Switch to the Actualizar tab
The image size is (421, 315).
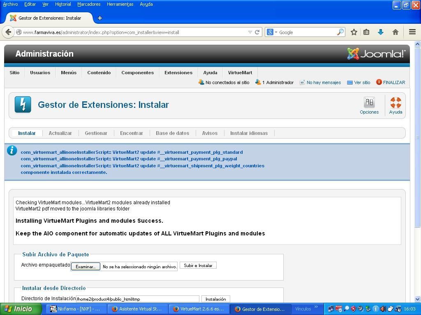coord(60,133)
